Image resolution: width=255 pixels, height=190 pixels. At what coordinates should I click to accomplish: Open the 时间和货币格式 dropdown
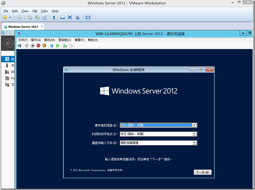[194, 134]
